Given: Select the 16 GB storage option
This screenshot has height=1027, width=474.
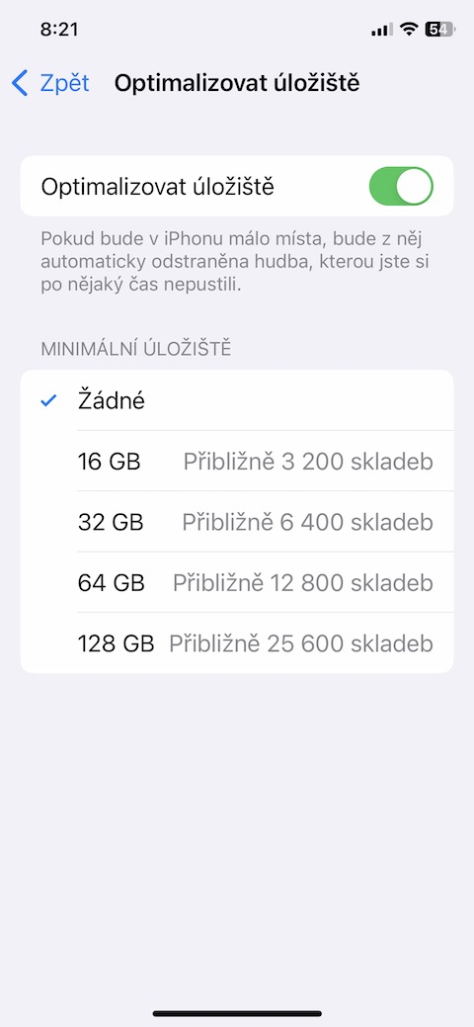Looking at the screenshot, I should [237, 461].
